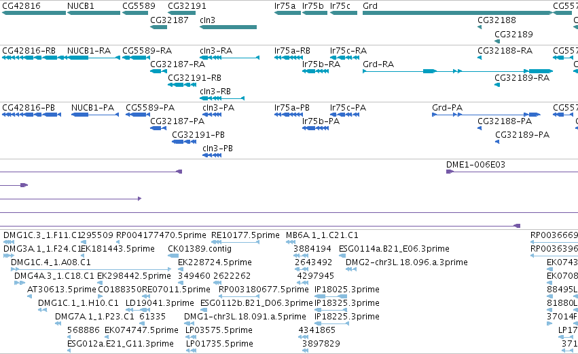Viewport: 578px width, 354px height.
Task: Click the Ir75c-PA protein label
Action: click(x=348, y=108)
